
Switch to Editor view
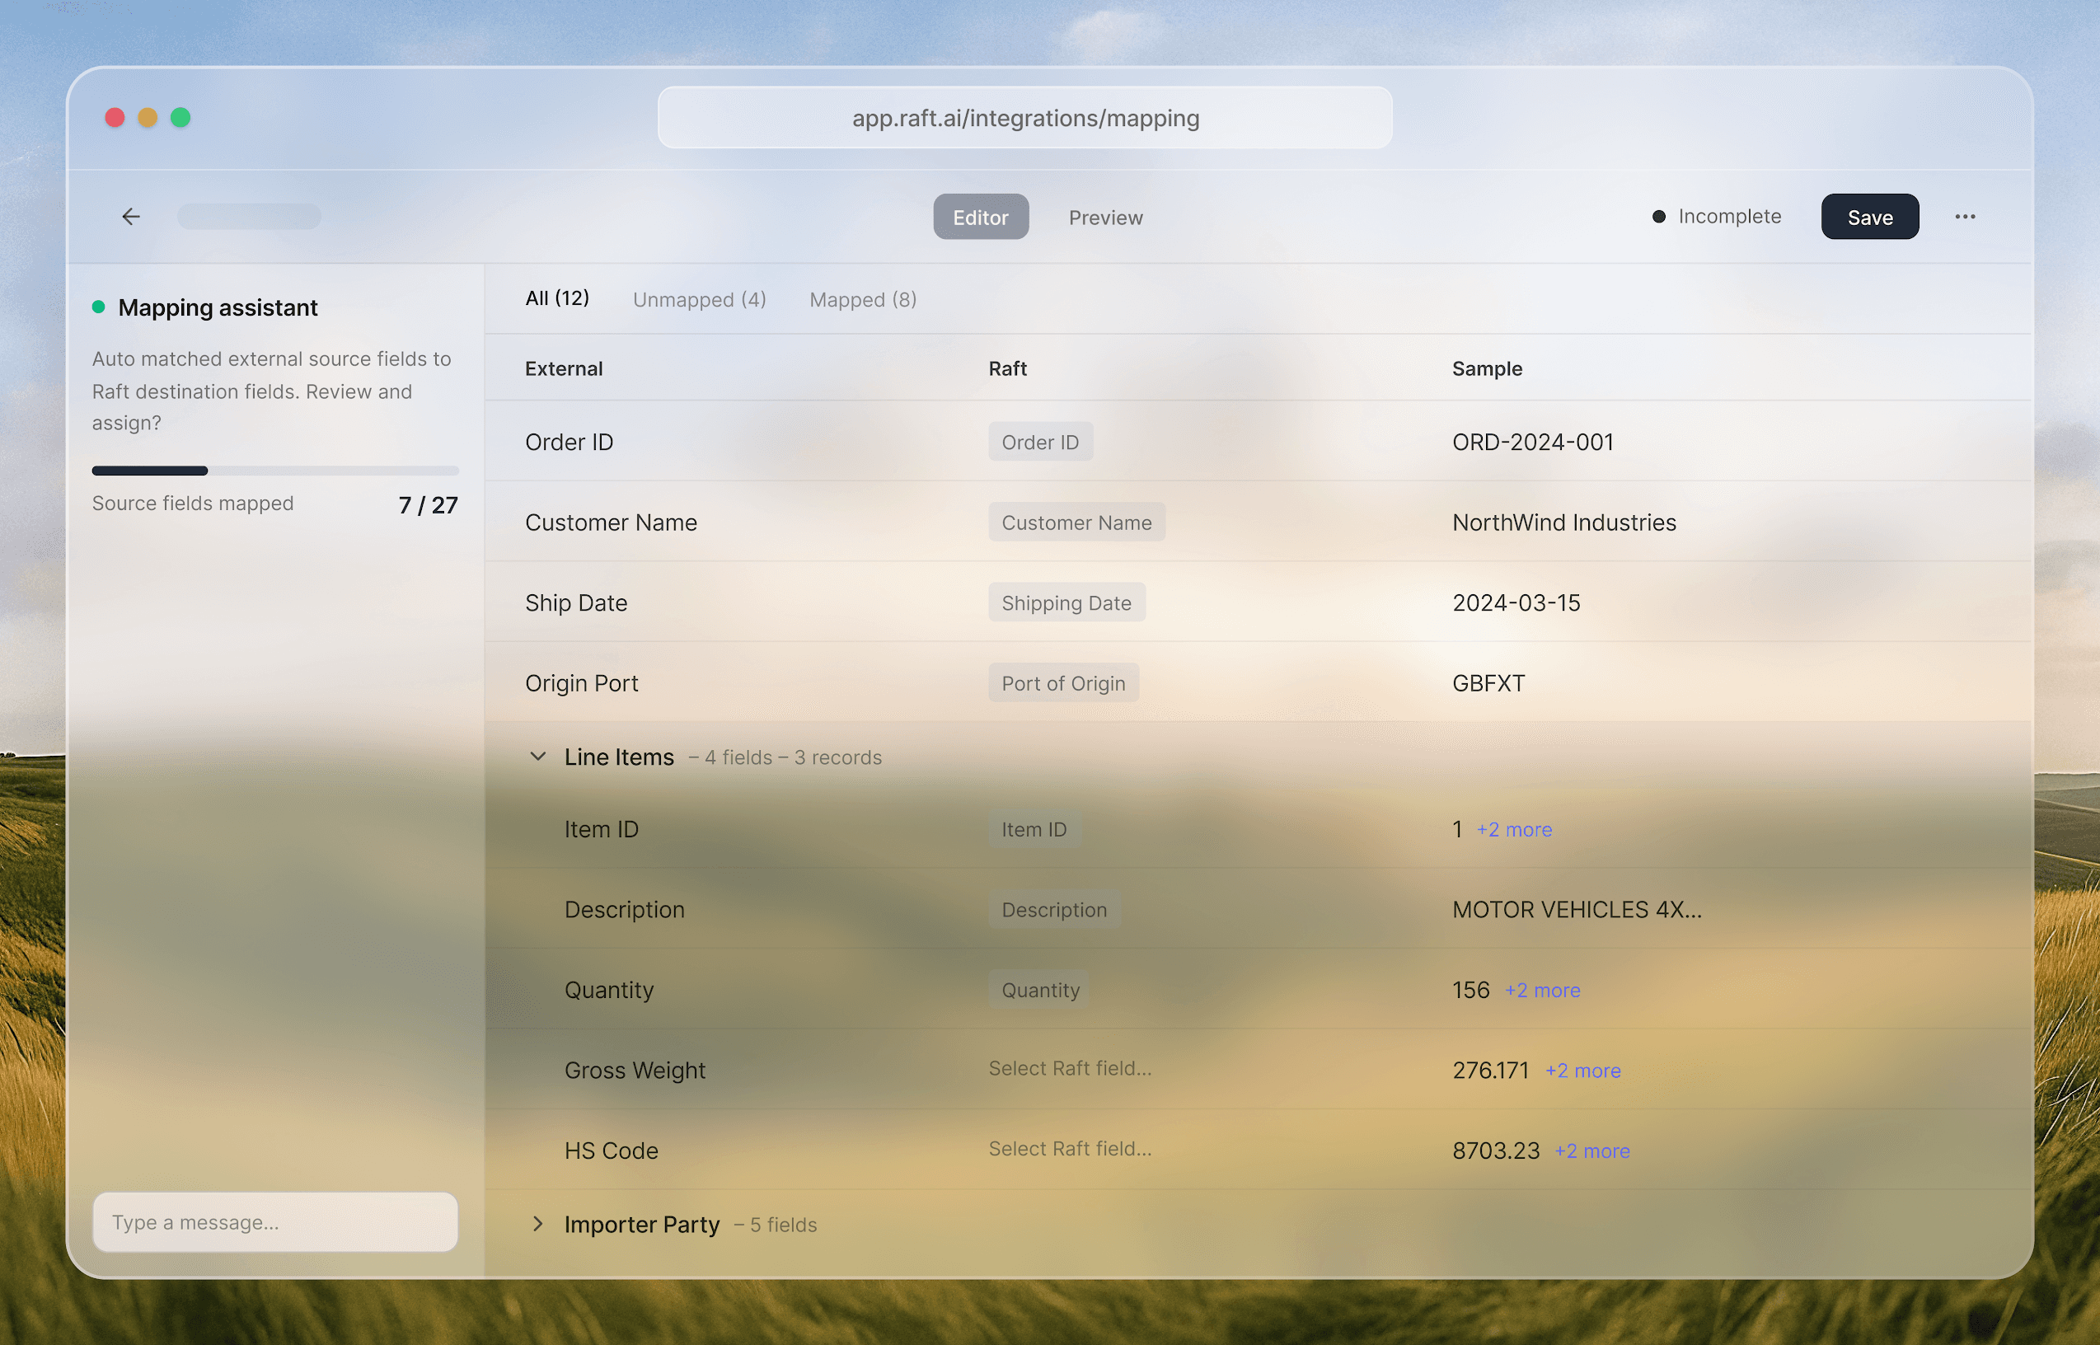(x=980, y=218)
